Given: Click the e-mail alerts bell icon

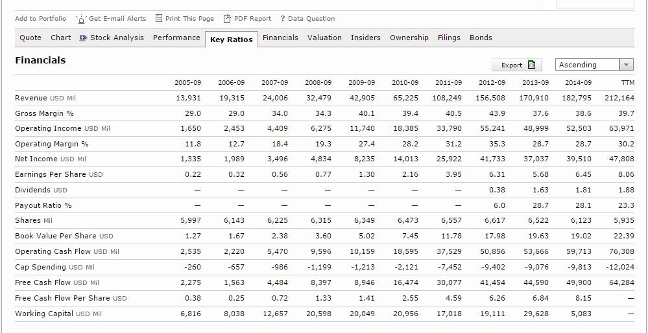Looking at the screenshot, I should tap(82, 19).
